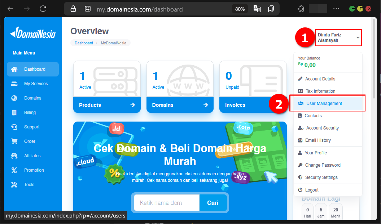Click the Rp 0,00 balance amount
Image resolution: width=381 pixels, height=224 pixels.
coord(307,65)
